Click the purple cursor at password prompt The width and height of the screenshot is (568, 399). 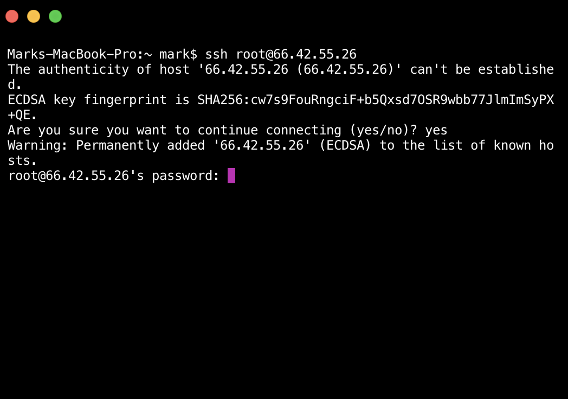[x=231, y=176]
